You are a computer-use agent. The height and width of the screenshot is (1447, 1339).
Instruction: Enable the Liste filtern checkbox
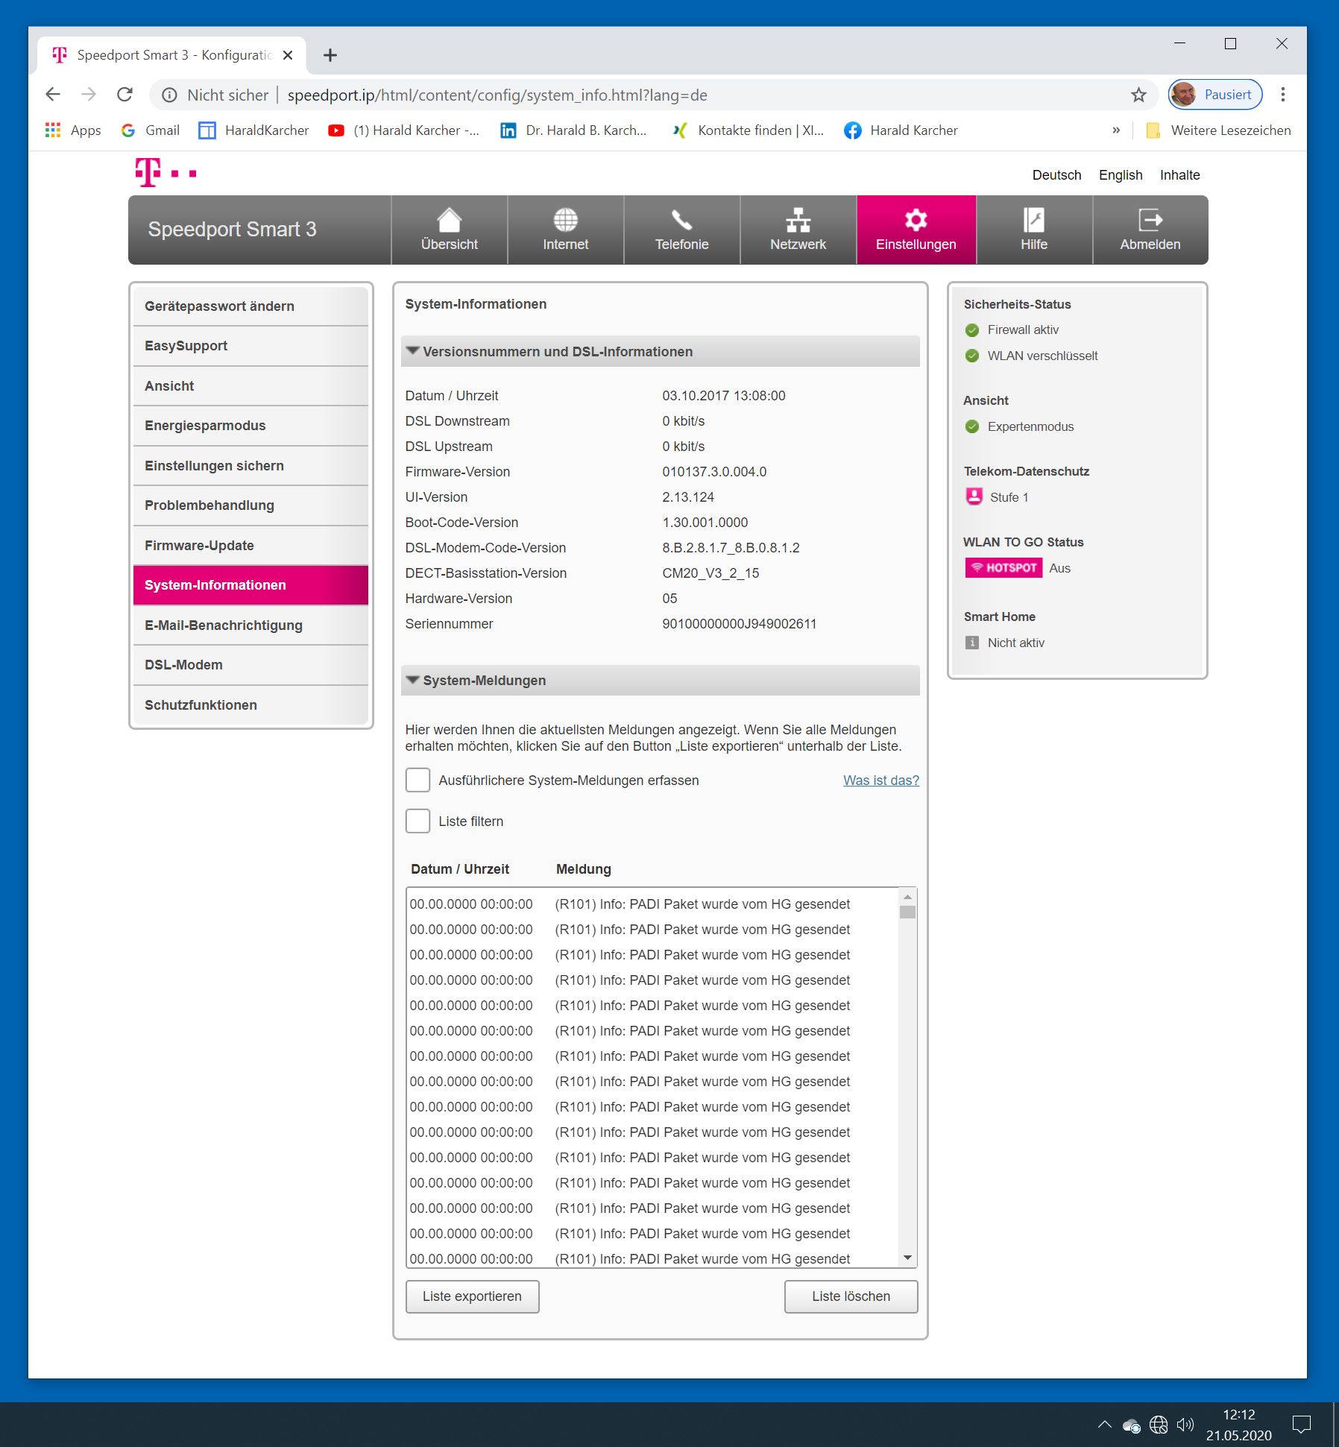[x=418, y=822]
